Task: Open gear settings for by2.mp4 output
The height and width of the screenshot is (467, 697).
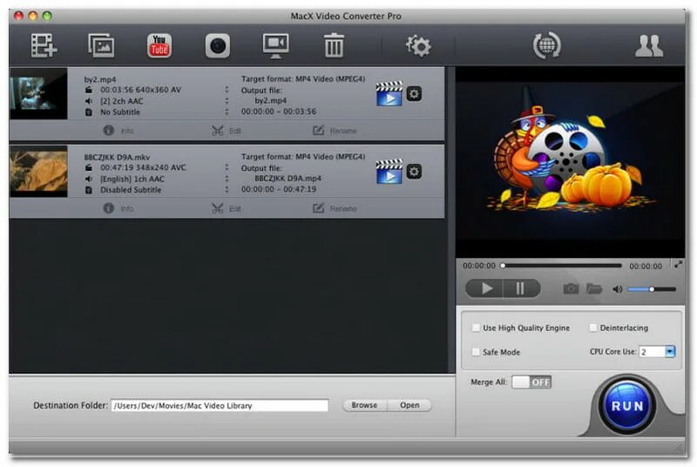Action: pos(414,94)
